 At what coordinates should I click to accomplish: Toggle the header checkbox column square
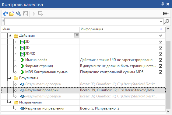(x=161, y=29)
